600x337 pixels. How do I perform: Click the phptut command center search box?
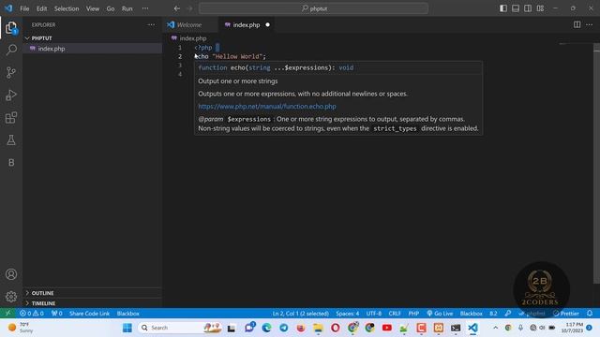(x=313, y=8)
